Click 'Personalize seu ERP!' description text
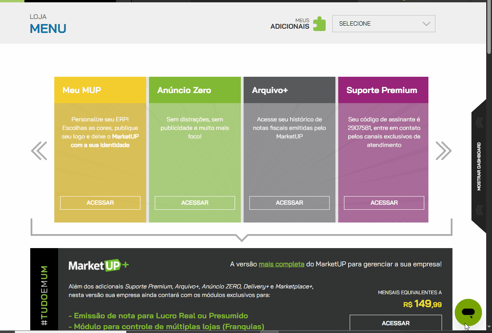492x333 pixels. [100, 132]
